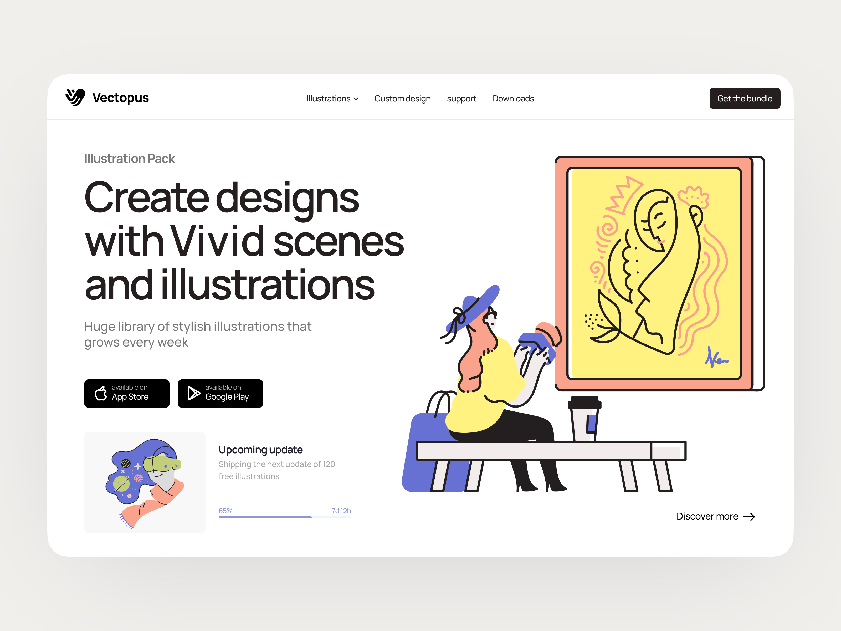
Task: Click the Support navigation link
Action: [461, 98]
